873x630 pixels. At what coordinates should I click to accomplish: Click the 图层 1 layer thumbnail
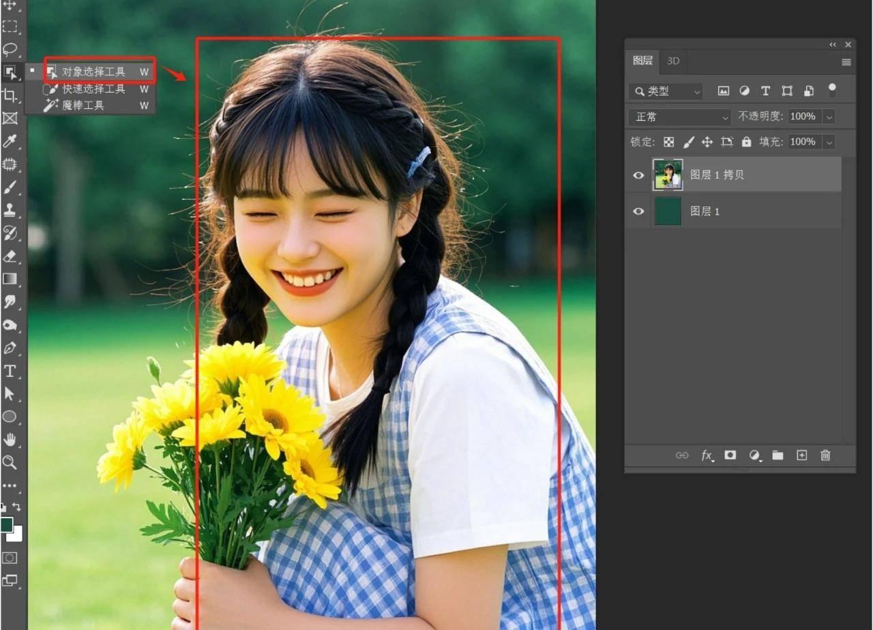[x=668, y=211]
